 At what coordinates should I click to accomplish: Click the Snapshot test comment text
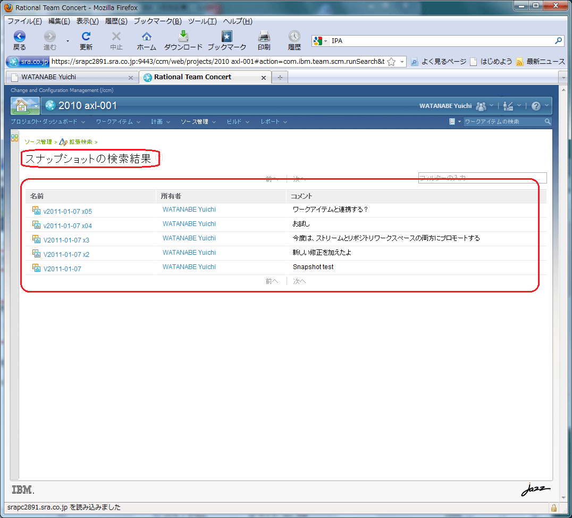point(313,267)
